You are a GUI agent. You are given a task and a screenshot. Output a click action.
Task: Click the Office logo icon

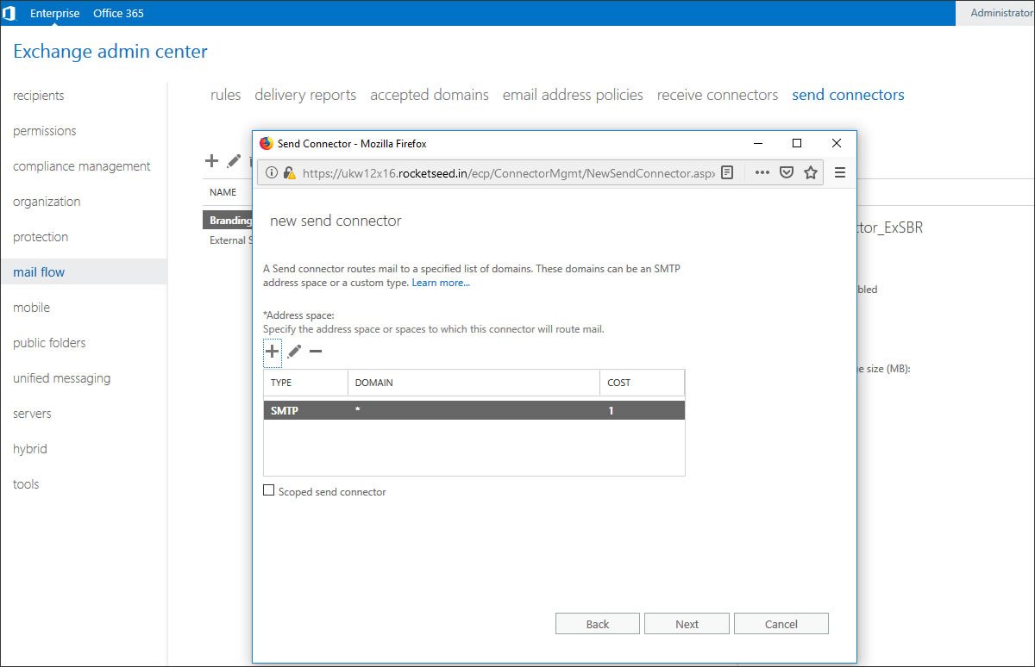click(x=9, y=13)
